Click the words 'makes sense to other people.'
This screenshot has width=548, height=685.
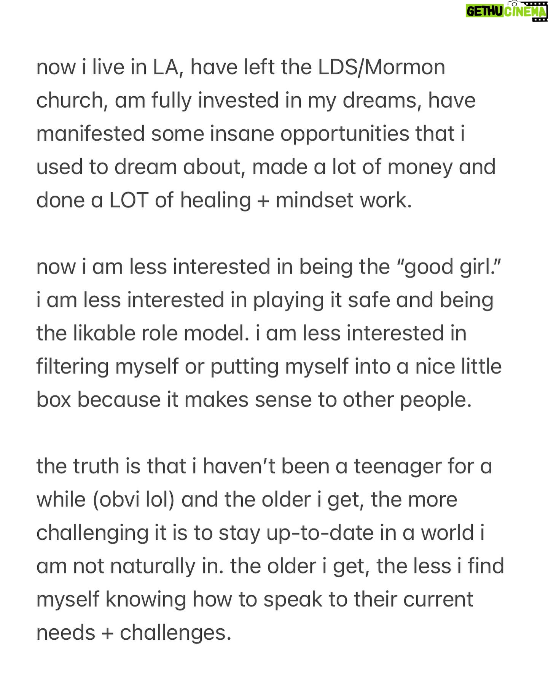[328, 400]
